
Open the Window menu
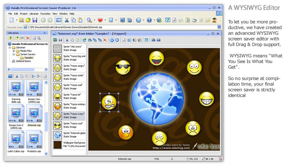[x=63, y=14]
